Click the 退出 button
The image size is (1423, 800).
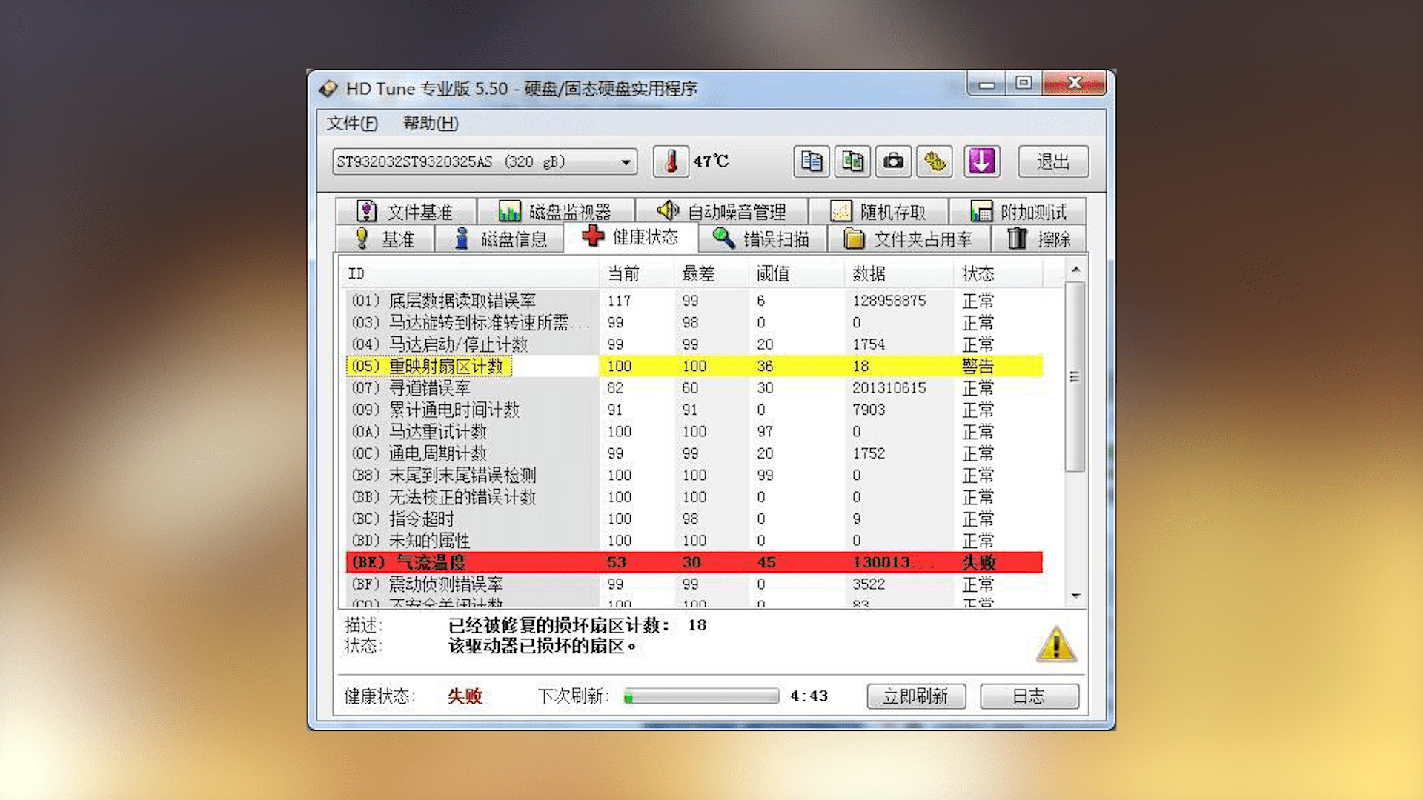pyautogui.click(x=1053, y=161)
